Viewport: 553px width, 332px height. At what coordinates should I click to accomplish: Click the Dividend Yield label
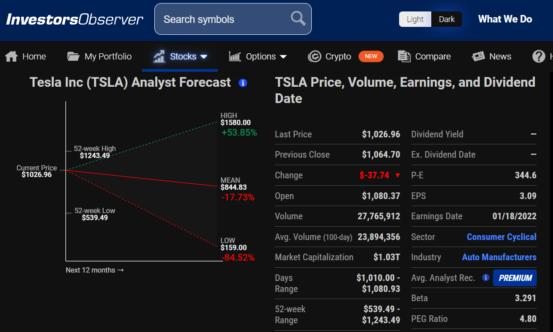click(437, 134)
